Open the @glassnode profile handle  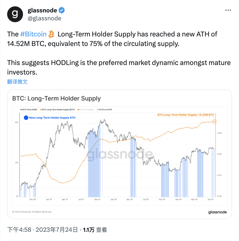click(44, 18)
